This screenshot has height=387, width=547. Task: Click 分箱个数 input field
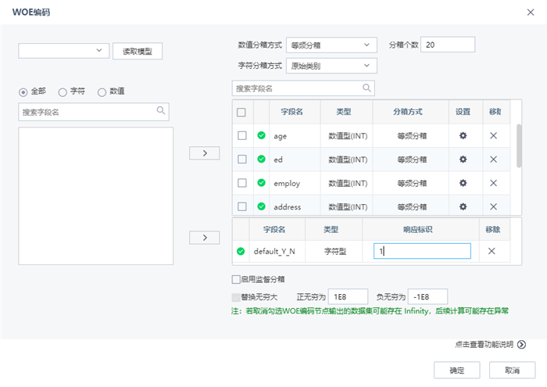click(x=448, y=45)
